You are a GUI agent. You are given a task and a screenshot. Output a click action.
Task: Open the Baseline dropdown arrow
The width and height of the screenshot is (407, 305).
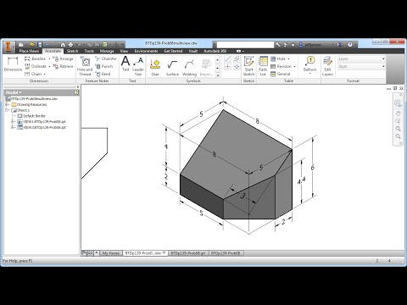tap(49, 58)
